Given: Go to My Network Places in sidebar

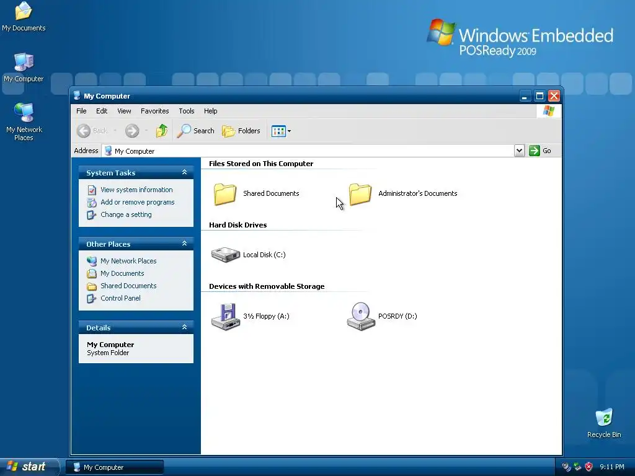Looking at the screenshot, I should (128, 261).
